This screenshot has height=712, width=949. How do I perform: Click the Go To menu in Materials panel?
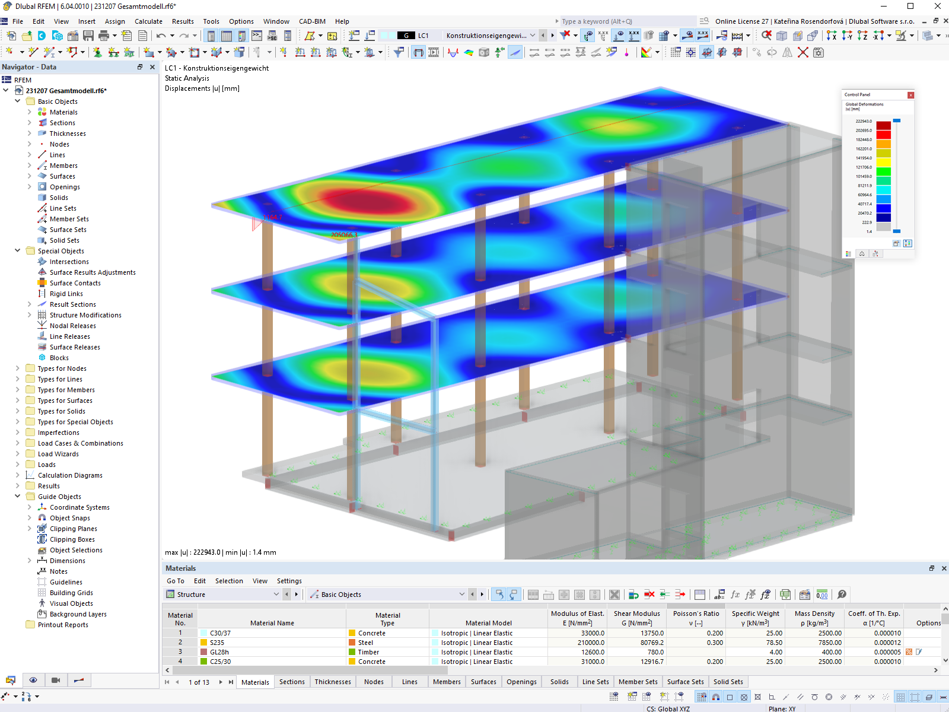click(x=176, y=581)
